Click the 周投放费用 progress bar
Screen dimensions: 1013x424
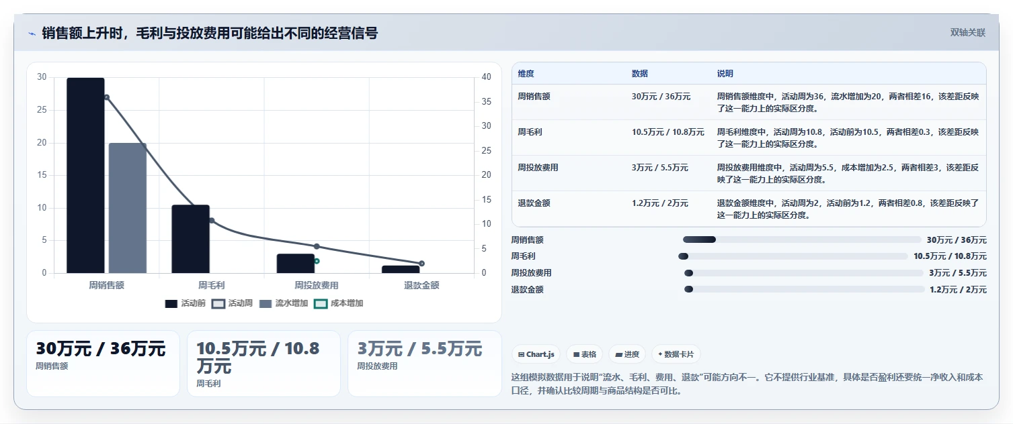(804, 273)
